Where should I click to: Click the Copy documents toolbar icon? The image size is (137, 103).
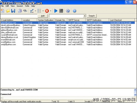tap(20, 11)
